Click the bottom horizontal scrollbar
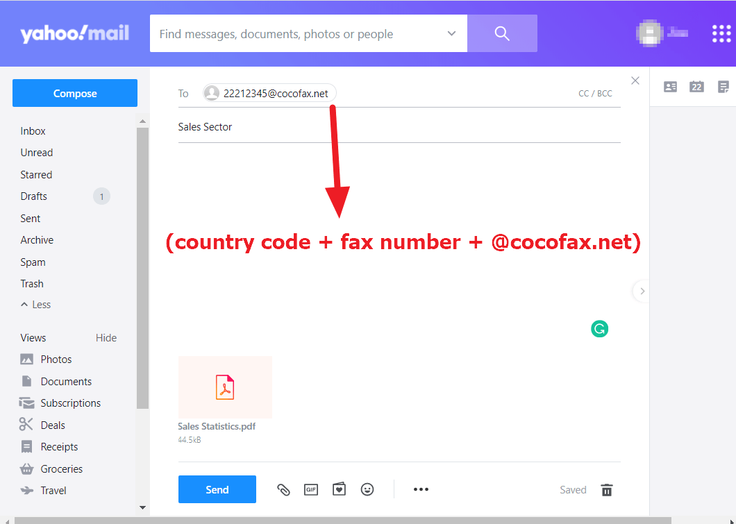 (342, 521)
